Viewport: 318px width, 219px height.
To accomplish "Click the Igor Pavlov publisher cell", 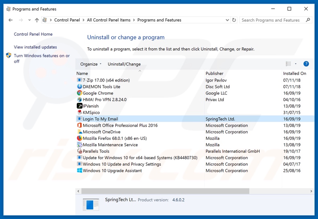I will tap(216, 80).
